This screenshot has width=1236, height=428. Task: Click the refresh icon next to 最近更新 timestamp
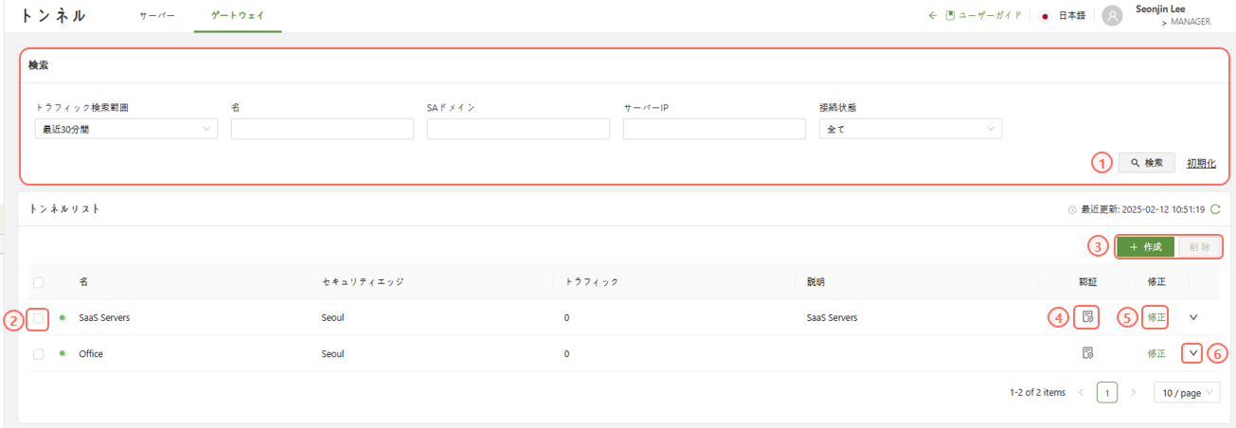pyautogui.click(x=1215, y=209)
